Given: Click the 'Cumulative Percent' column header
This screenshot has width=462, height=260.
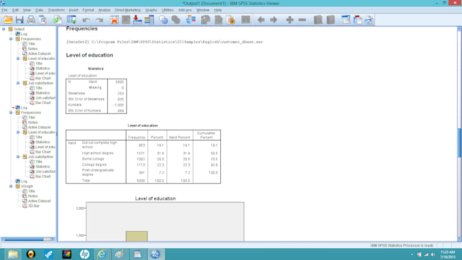Looking at the screenshot, I should point(207,135).
